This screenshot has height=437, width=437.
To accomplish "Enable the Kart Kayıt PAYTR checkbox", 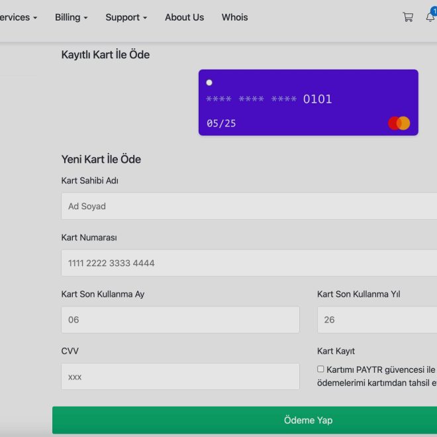I will pos(320,369).
